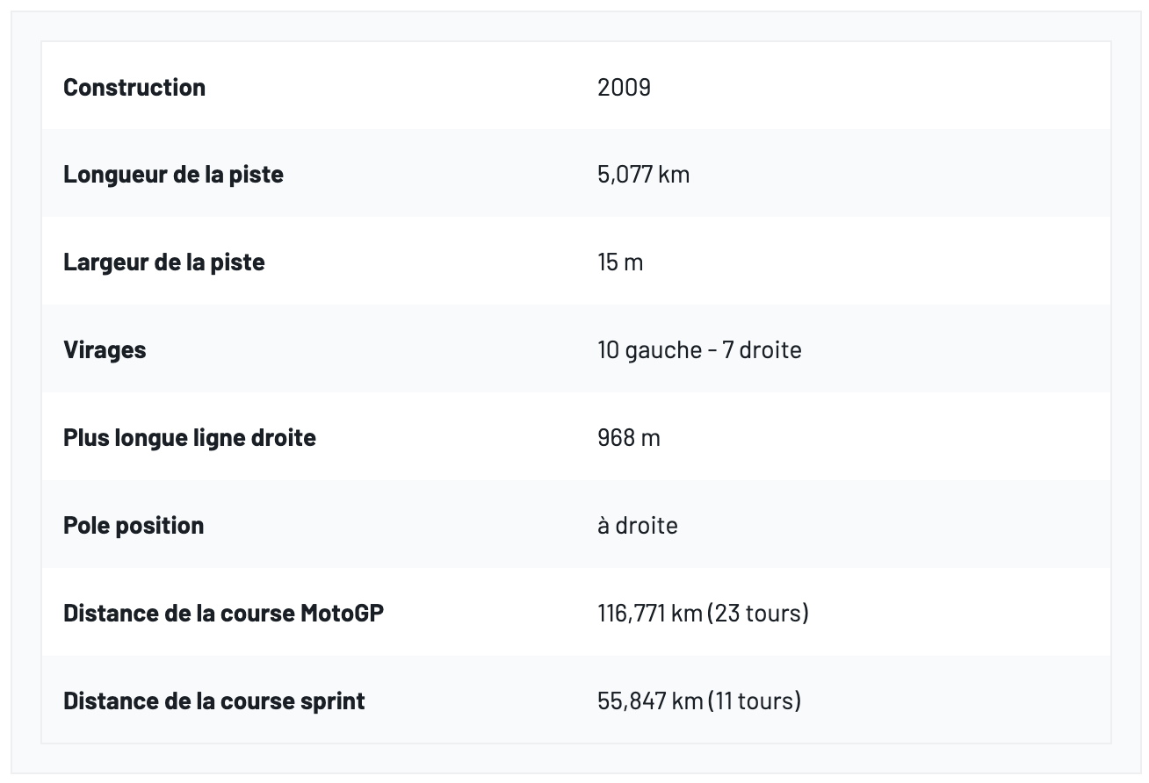Select the Distance de la course sprint label
The height and width of the screenshot is (783, 1149).
coord(213,700)
